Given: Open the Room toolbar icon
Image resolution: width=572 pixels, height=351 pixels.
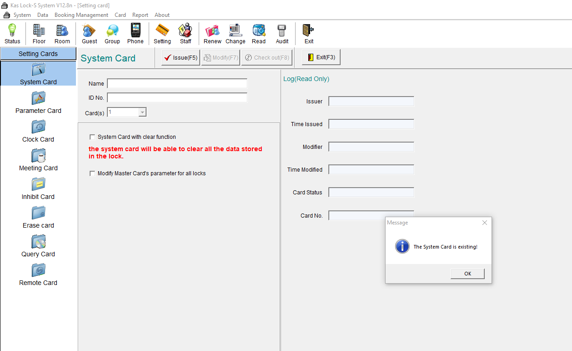Looking at the screenshot, I should point(62,34).
